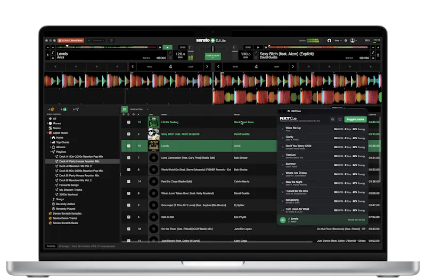Image resolution: width=426 pixels, height=280 pixels.
Task: Select Turn Down for What suggestion
Action: coord(323,210)
